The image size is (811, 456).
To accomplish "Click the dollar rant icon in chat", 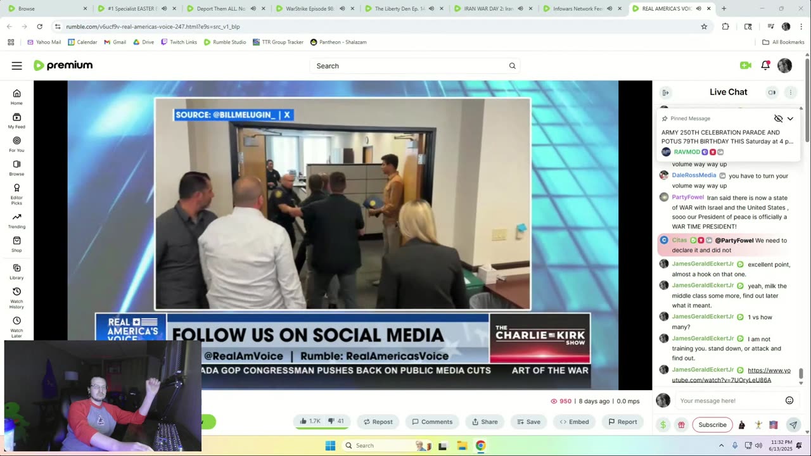I will pyautogui.click(x=663, y=425).
